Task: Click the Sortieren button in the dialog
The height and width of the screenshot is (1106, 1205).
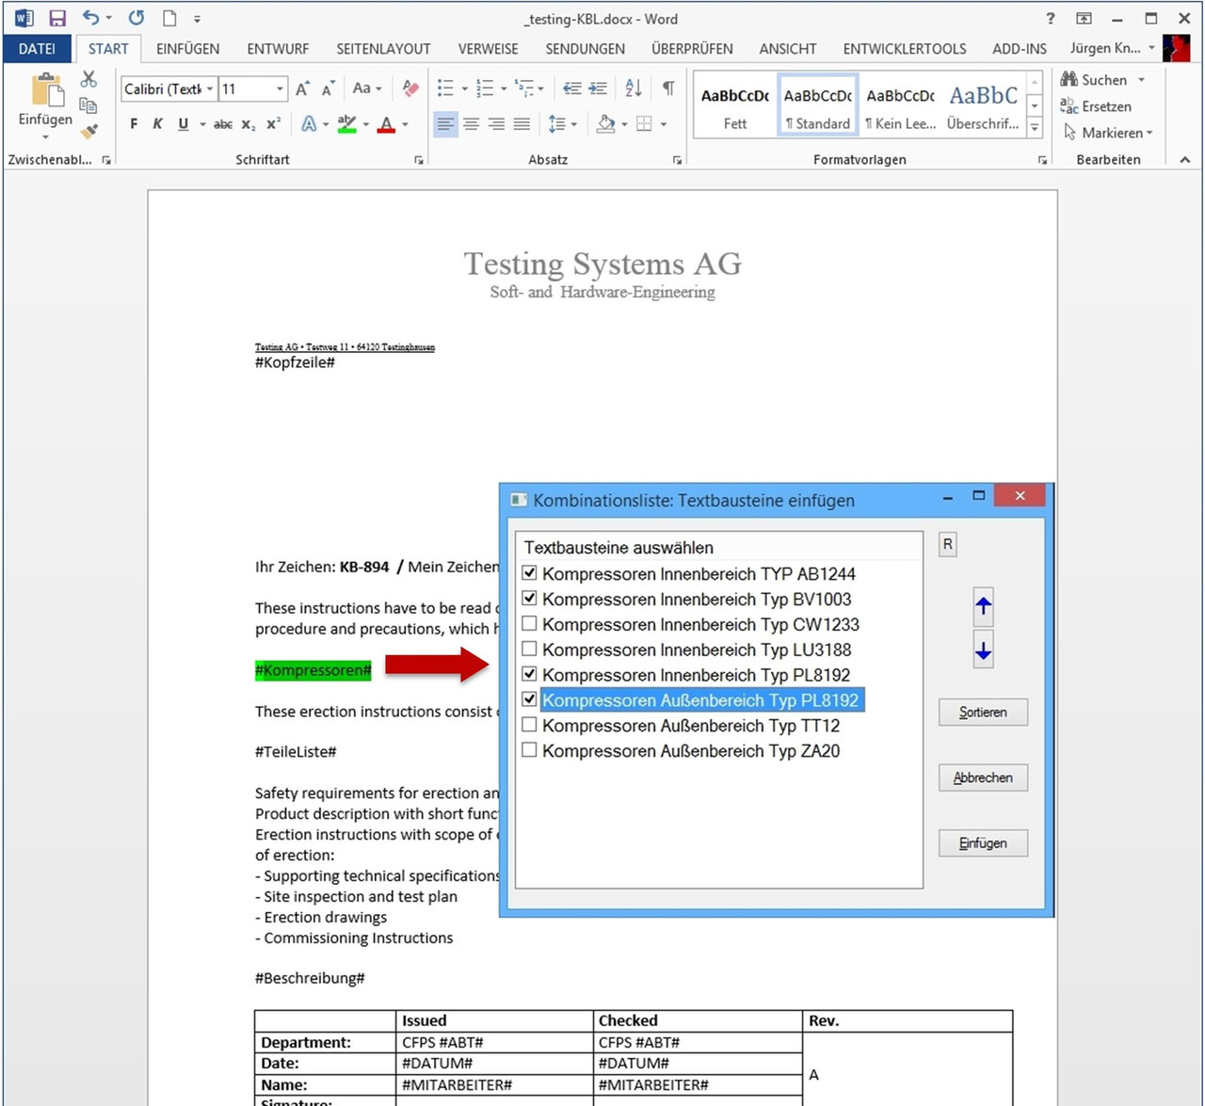Action: click(983, 712)
